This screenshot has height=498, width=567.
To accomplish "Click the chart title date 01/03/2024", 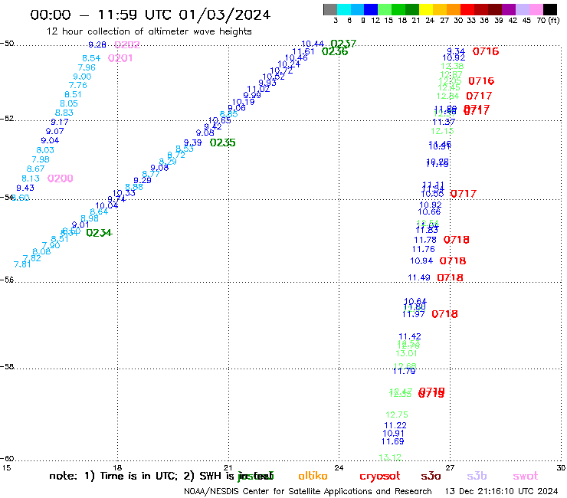I will [x=225, y=15].
